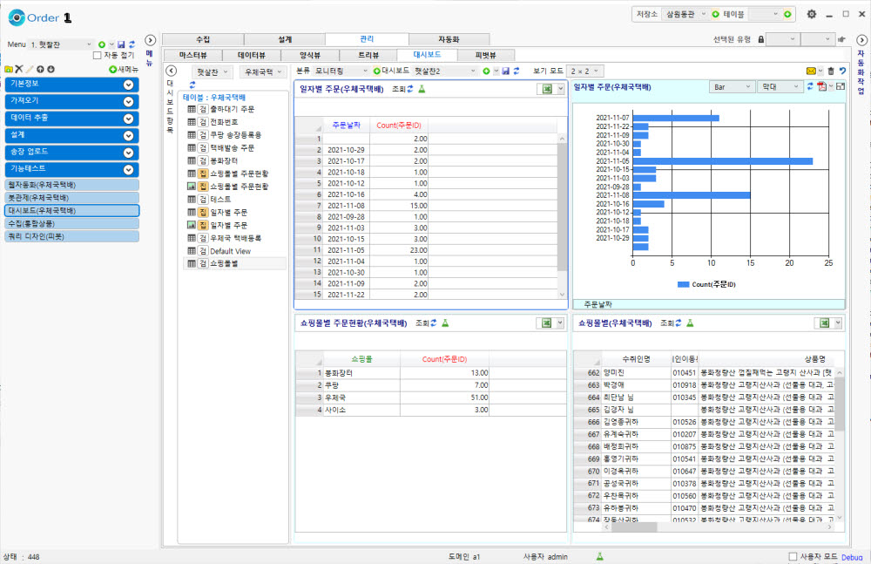This screenshot has height=564, width=871.
Task: Select the 수집(통합상품) menu button
Action: click(x=71, y=224)
